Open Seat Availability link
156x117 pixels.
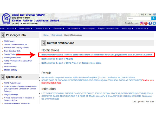tap(10, 67)
